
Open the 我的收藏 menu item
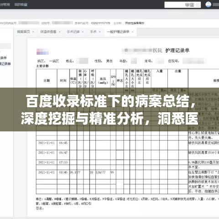point(21,5)
